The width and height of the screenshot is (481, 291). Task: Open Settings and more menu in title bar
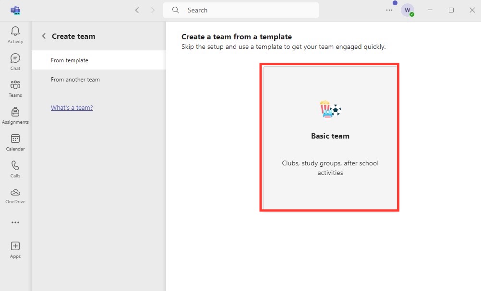[389, 10]
